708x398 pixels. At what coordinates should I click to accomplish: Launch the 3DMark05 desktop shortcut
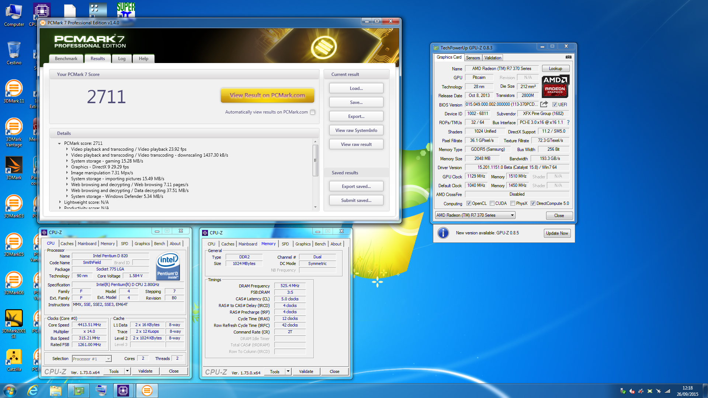[14, 244]
